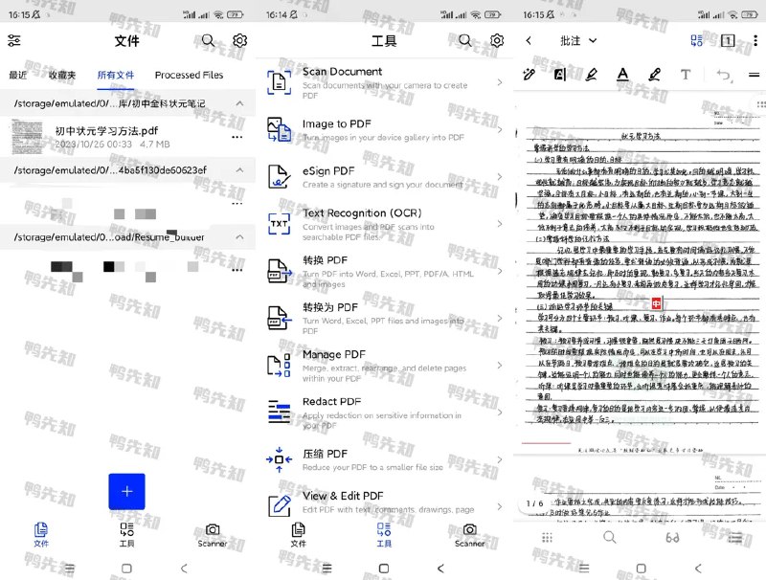Tap chevron on Scan Document row
The width and height of the screenshot is (766, 580).
tap(499, 82)
